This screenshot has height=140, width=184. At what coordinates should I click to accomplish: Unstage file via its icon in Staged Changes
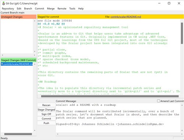[2, 64]
